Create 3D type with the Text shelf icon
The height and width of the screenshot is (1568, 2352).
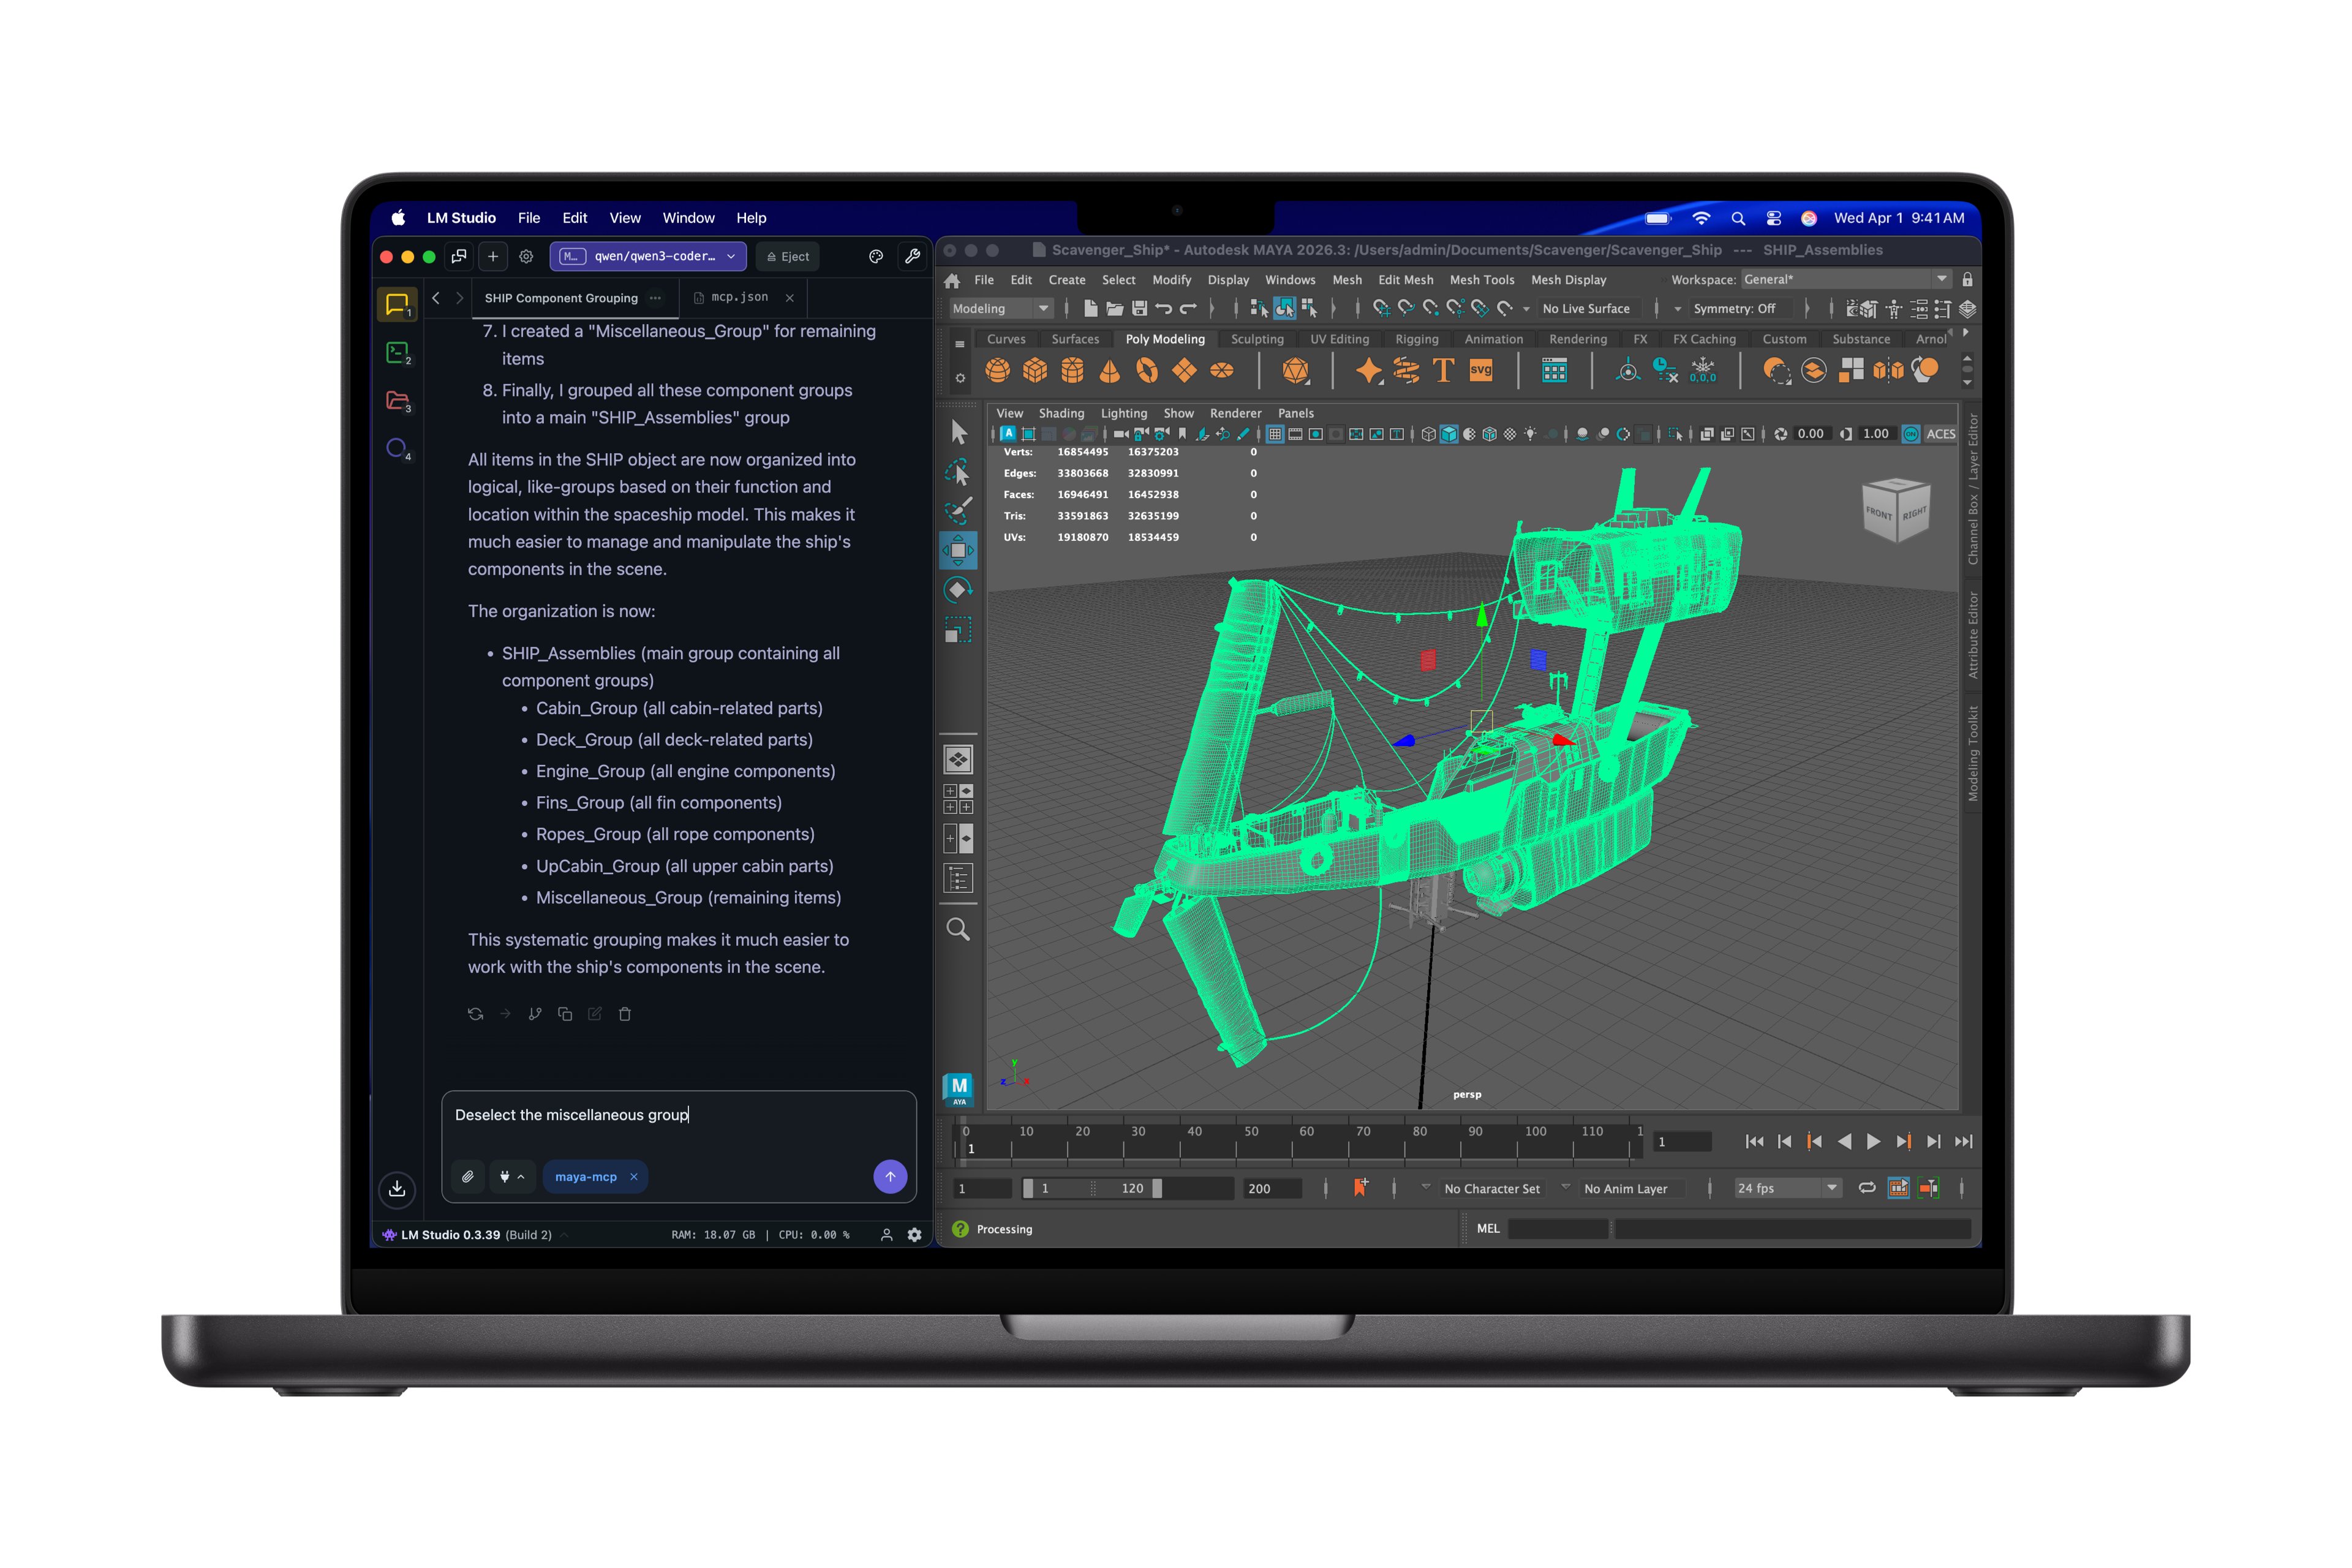(1444, 371)
